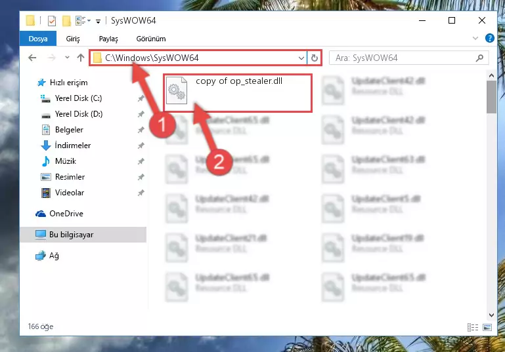Image resolution: width=505 pixels, height=352 pixels.
Task: Open the Paylaş ribbon tab
Action: 108,39
